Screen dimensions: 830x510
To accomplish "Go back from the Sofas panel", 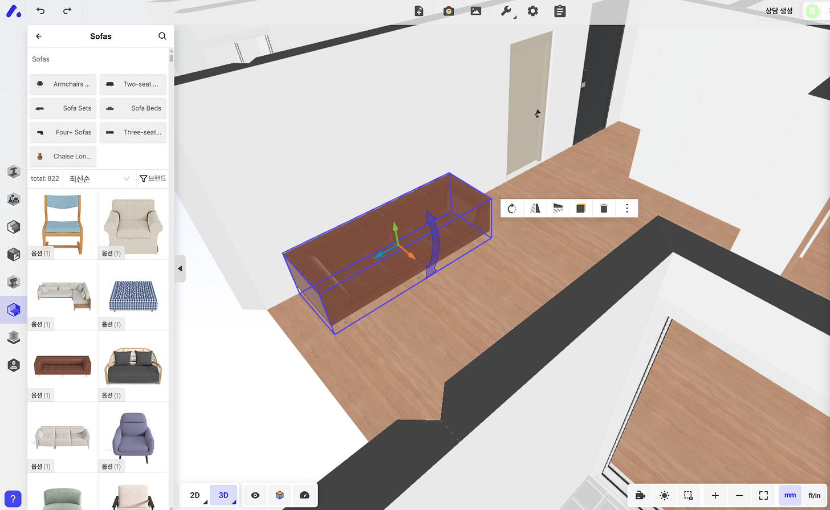I will tap(39, 36).
